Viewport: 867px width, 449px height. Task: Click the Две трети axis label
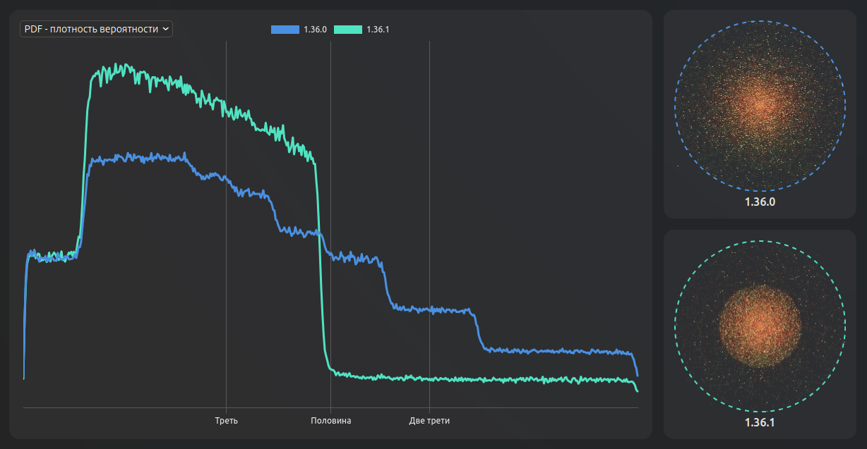point(429,421)
